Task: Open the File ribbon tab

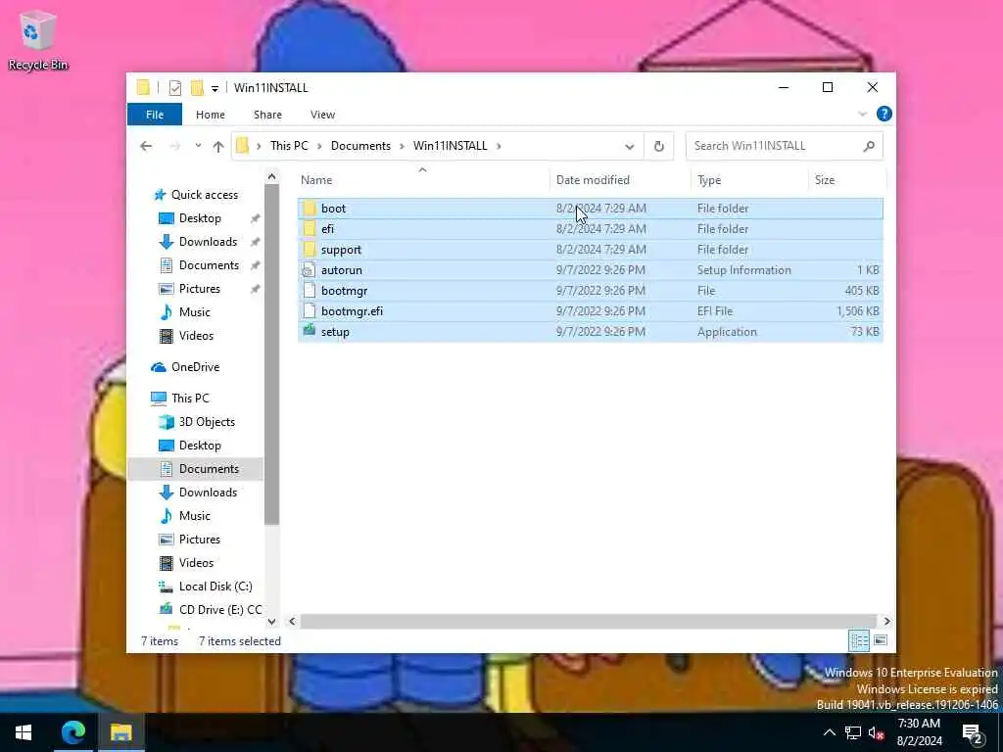Action: pyautogui.click(x=154, y=115)
